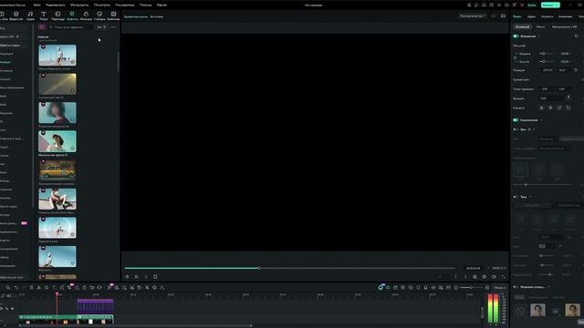Toggle the Transform section switch
584x328 pixels.
tap(516, 36)
